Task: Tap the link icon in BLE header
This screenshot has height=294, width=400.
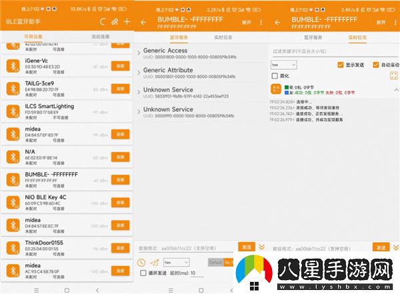Action: click(x=114, y=23)
